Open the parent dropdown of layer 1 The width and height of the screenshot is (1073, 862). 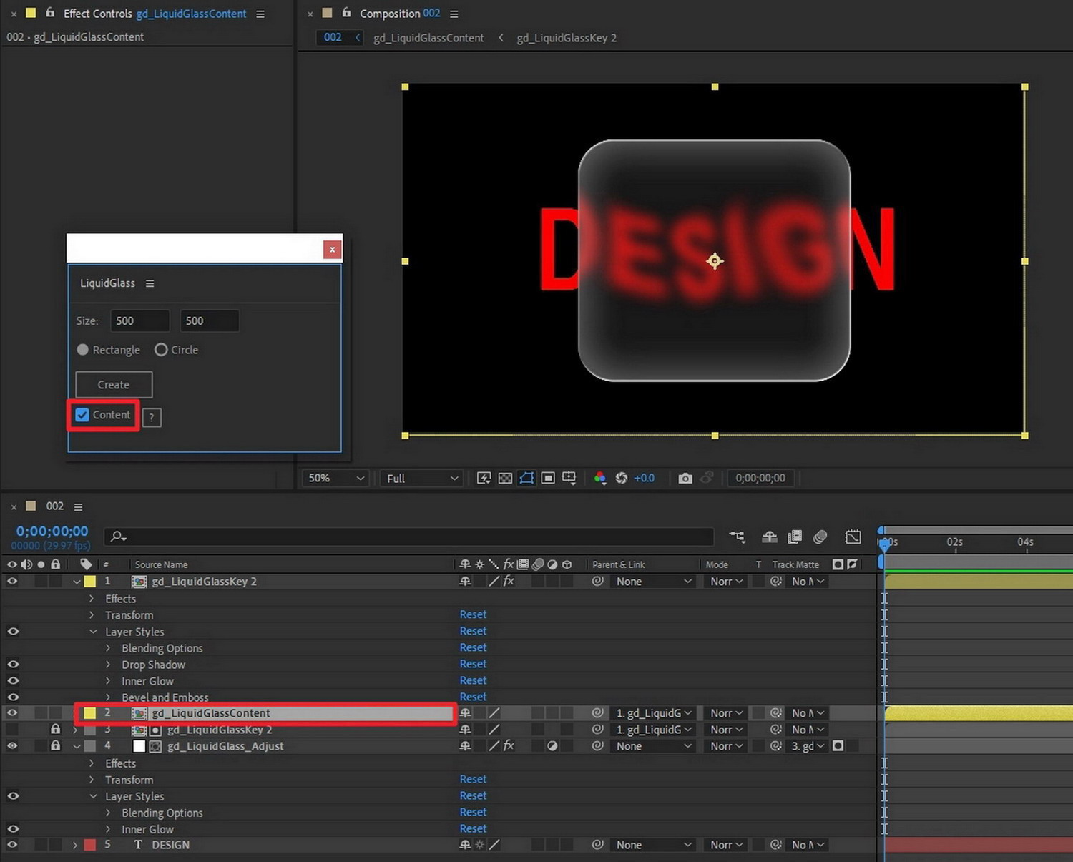coord(654,582)
